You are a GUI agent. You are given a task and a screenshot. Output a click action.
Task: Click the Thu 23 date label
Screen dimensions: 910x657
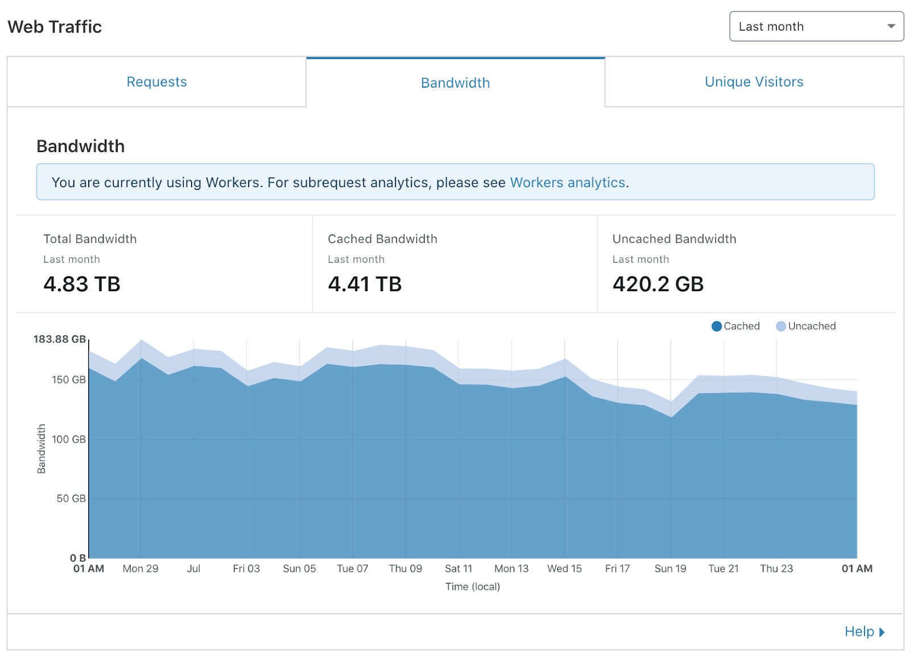pyautogui.click(x=776, y=568)
